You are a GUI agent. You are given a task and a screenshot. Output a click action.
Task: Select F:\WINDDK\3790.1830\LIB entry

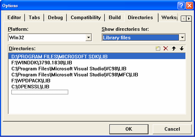(x=97, y=62)
